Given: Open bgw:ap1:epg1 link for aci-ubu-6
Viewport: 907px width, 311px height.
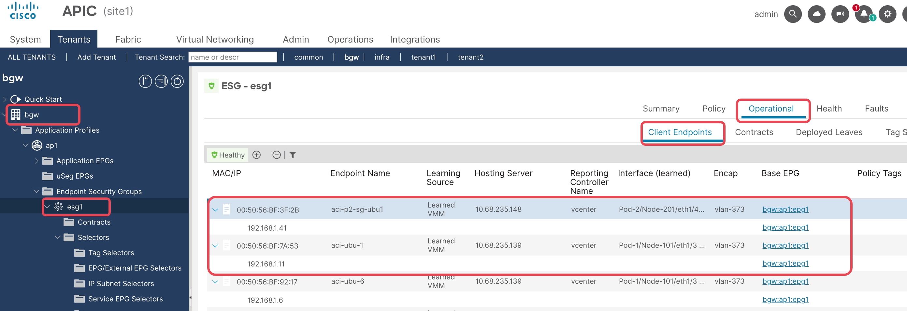Looking at the screenshot, I should pyautogui.click(x=785, y=281).
